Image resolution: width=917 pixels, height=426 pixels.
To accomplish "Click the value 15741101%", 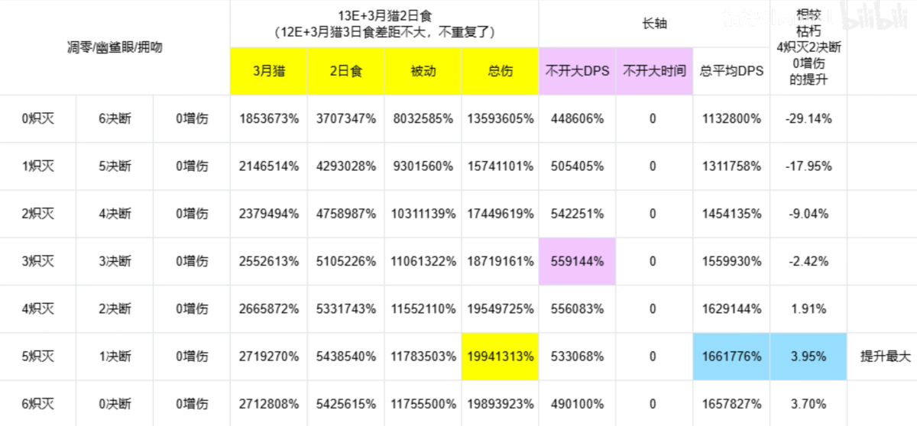I will coord(501,166).
